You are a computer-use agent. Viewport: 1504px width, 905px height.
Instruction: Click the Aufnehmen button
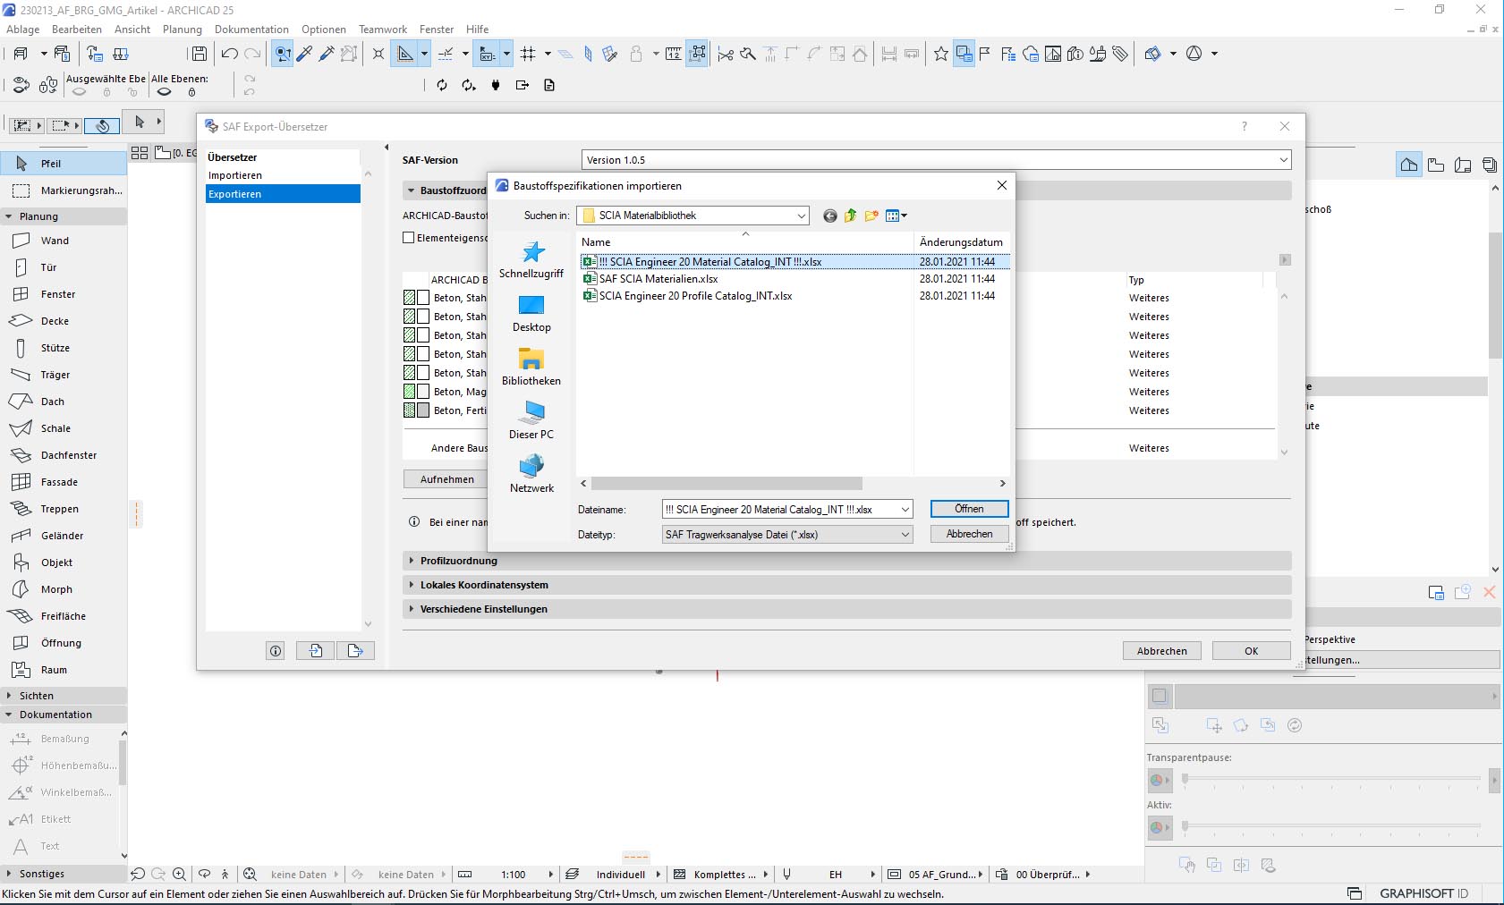[x=446, y=479]
